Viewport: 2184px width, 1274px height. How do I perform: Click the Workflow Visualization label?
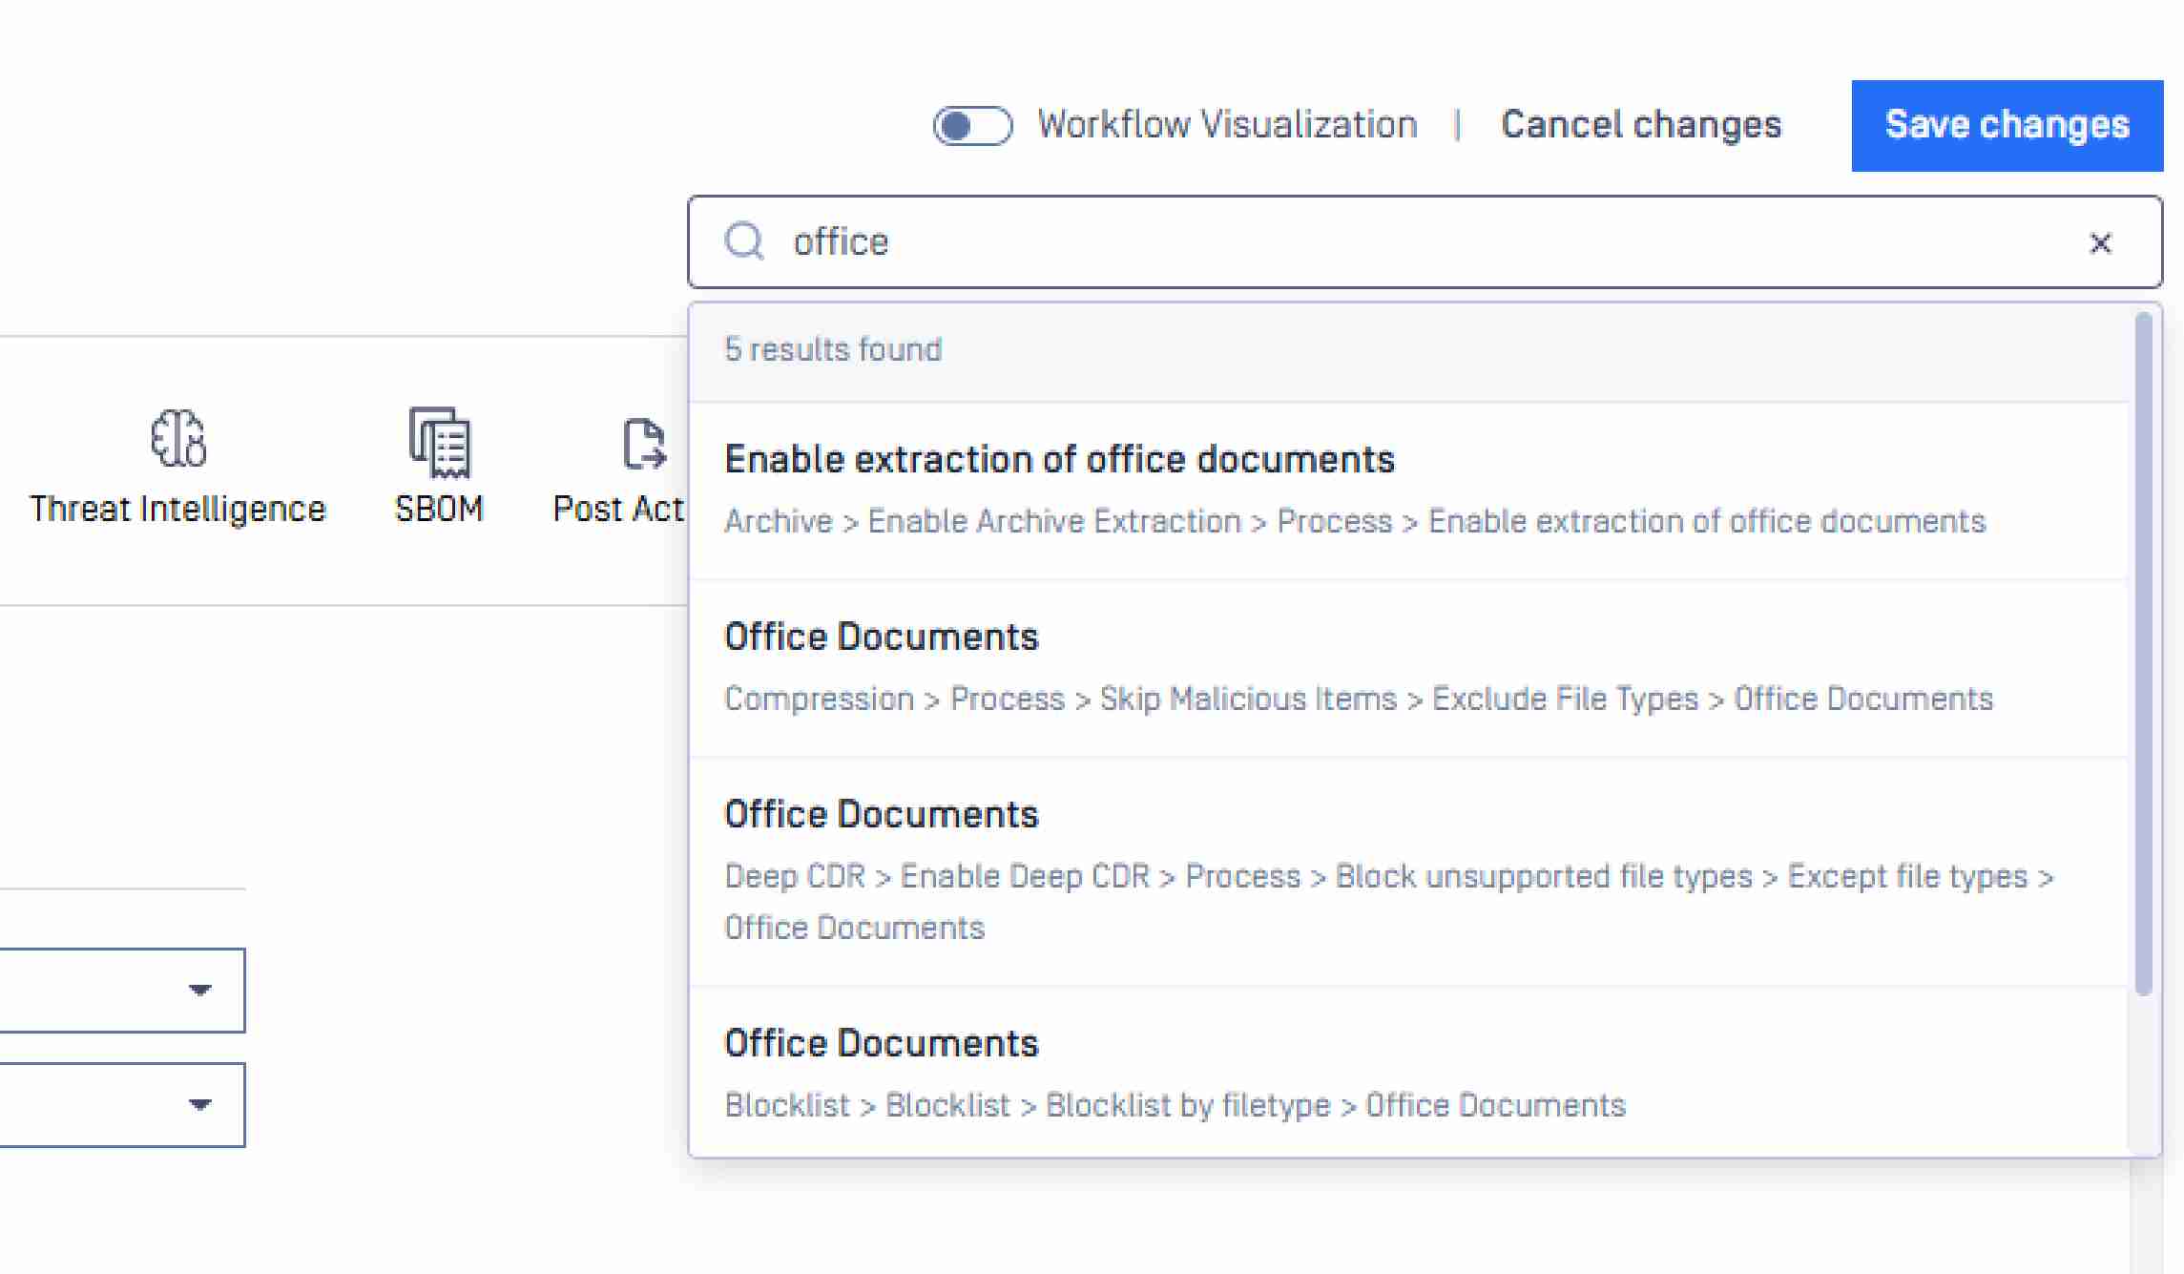coord(1227,125)
